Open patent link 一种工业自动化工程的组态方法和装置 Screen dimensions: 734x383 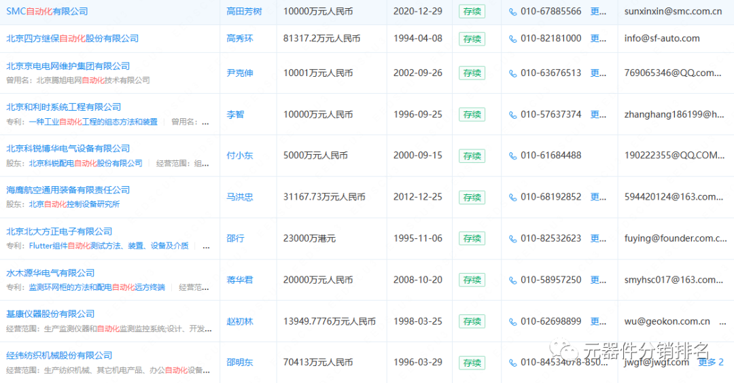tap(93, 122)
